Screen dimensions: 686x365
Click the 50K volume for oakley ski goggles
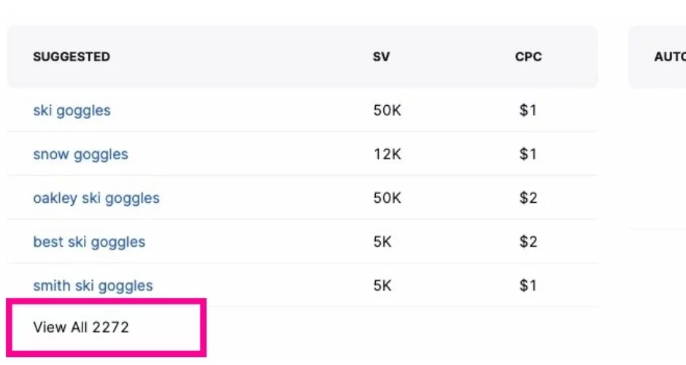(387, 199)
